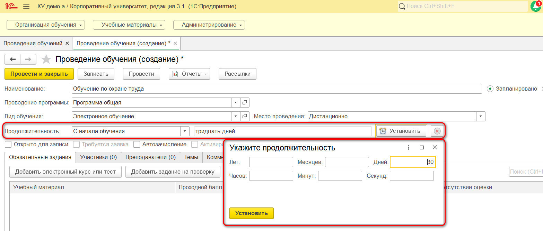
Task: Click global search field Поиск Ctrl+Shift+F
Action: click(463, 6)
